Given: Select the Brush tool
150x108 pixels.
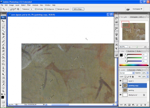Looking at the screenshot, I should point(3,45).
